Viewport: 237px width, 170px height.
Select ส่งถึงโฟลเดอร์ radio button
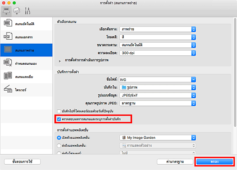tap(59, 153)
